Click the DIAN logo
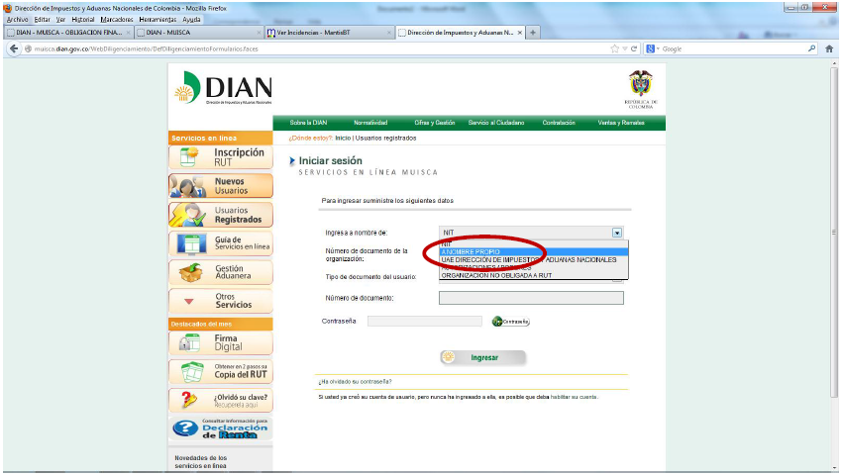Screen dimensions: 842x476 point(224,88)
